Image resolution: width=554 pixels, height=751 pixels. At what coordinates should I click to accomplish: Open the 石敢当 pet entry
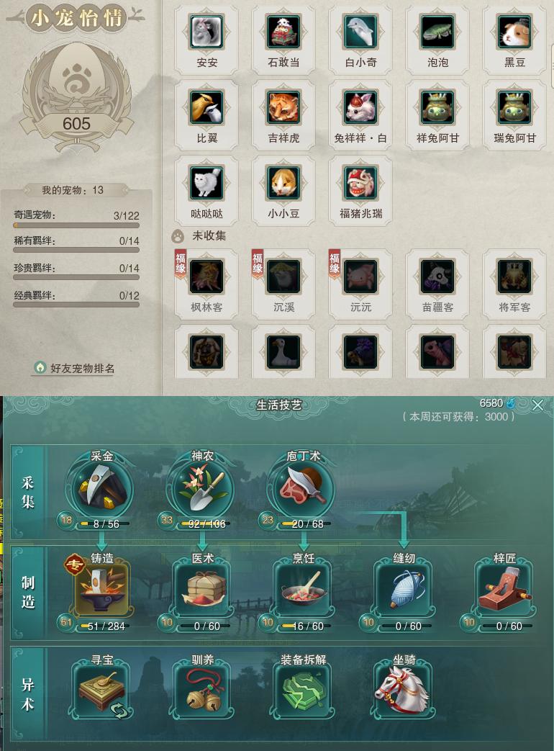point(283,32)
